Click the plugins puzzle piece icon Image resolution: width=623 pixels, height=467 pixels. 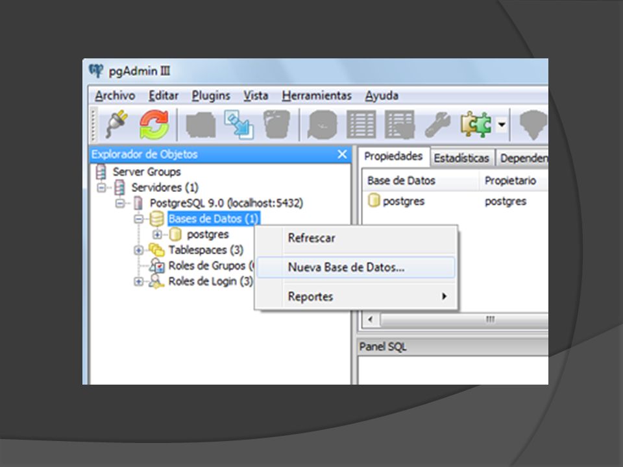pyautogui.click(x=476, y=125)
